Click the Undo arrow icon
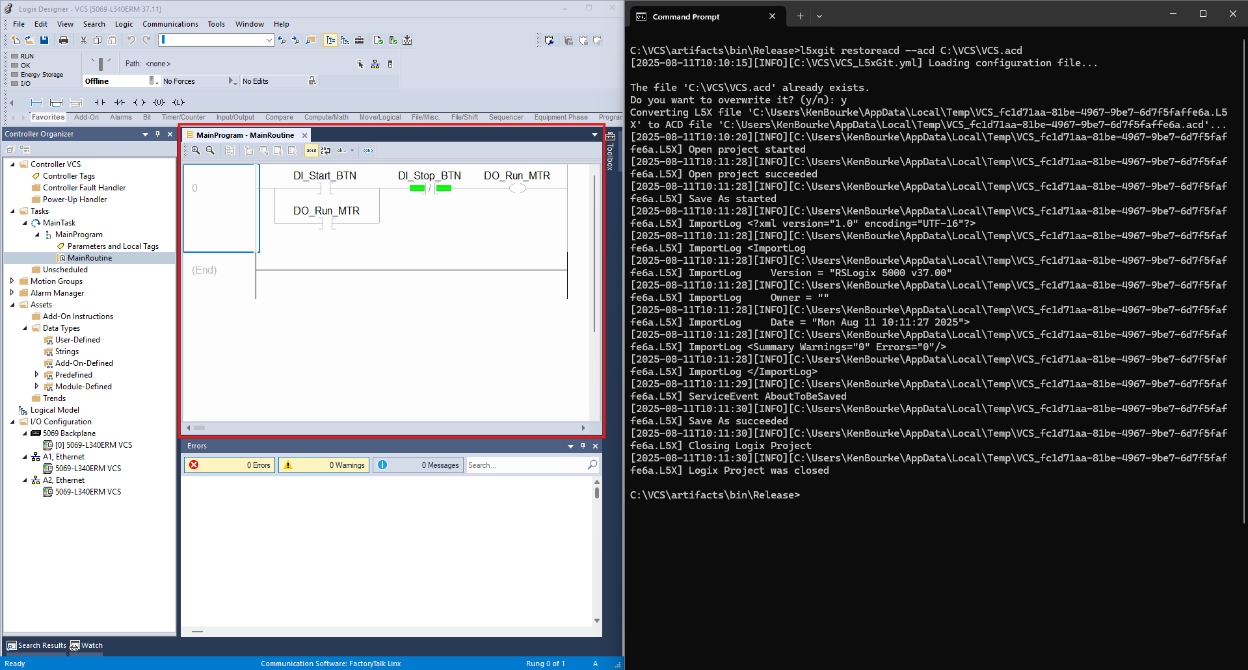The height and width of the screenshot is (670, 1248). 131,40
